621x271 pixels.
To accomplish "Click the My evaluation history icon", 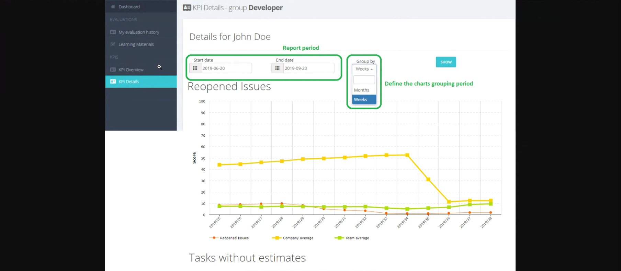I will [x=113, y=32].
